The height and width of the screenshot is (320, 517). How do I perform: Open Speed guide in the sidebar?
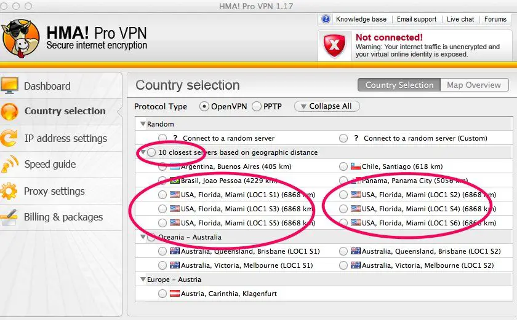pyautogui.click(x=61, y=164)
